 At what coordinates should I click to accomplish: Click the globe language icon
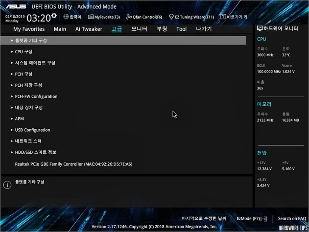click(66, 17)
